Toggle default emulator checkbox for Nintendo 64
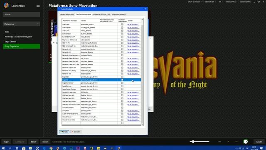The height and width of the screenshot is (150, 266). click(122, 49)
